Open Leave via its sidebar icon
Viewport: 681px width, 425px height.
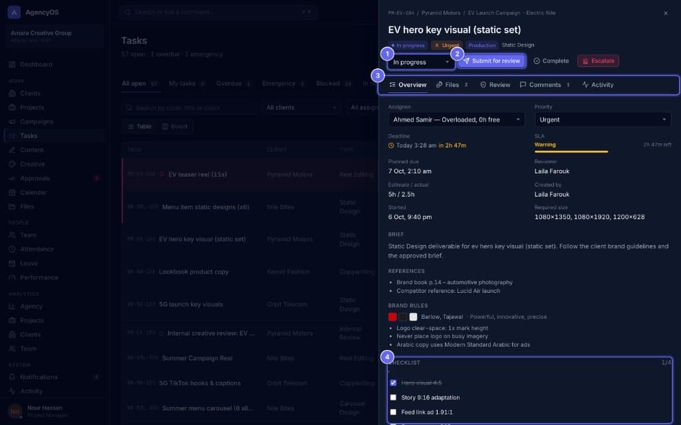[12, 263]
